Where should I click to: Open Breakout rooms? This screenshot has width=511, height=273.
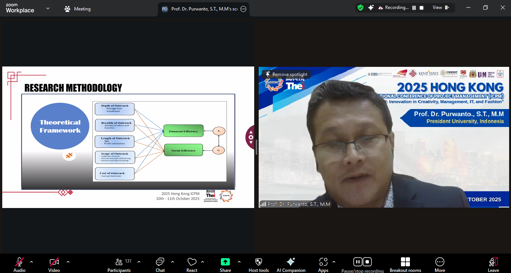[405, 262]
